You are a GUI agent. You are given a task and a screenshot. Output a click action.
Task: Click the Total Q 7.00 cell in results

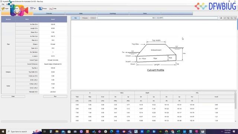click(77, 113)
